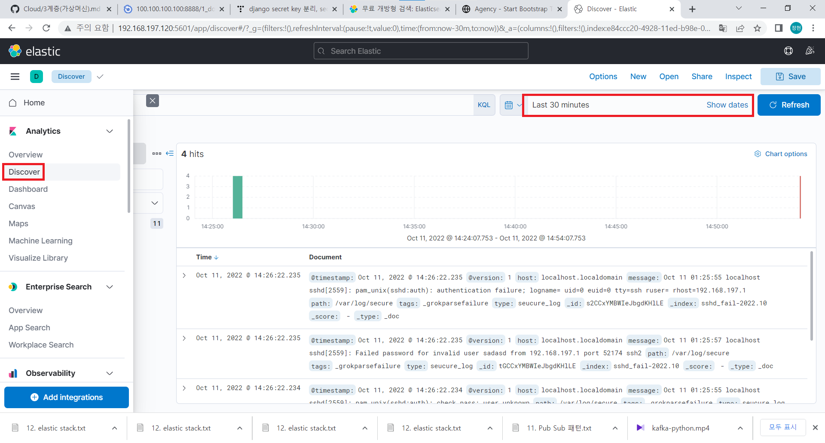Collapse the Observability section
The image size is (825, 443).
pos(110,373)
